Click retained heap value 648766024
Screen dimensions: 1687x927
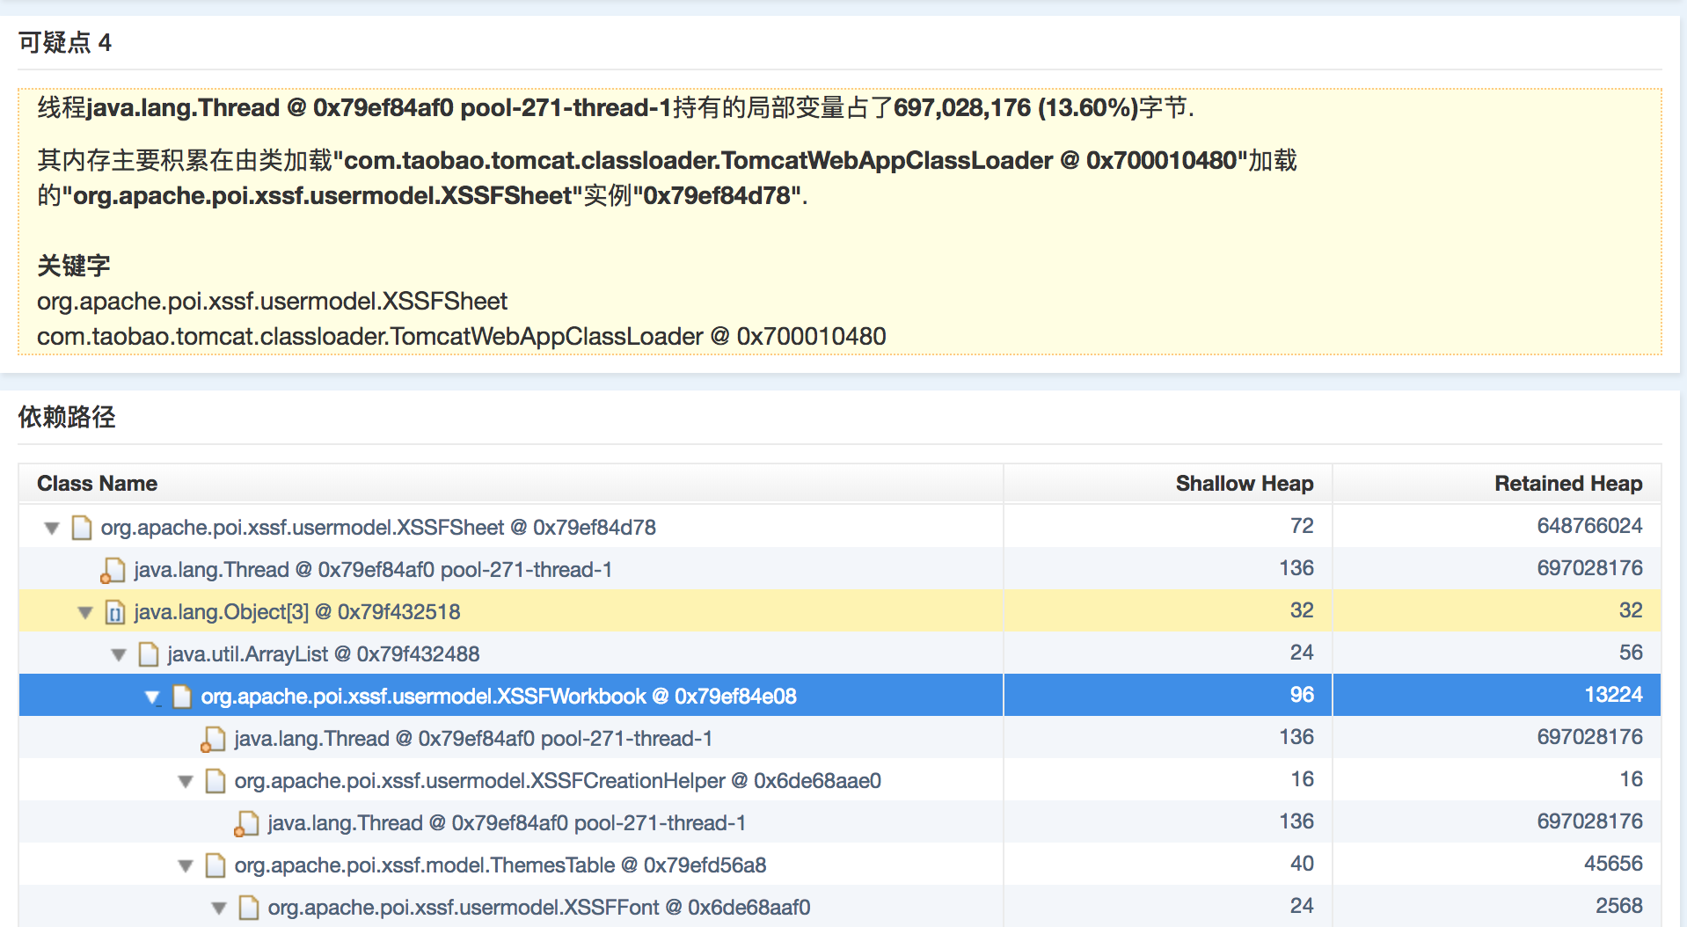point(1589,526)
